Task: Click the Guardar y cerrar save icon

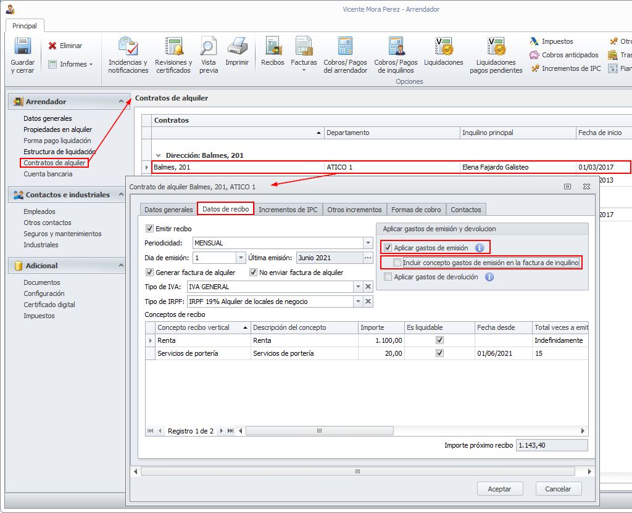Action: point(23,47)
